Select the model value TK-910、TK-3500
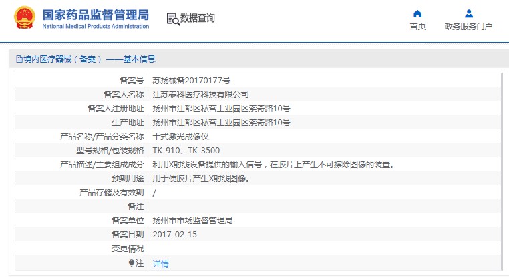 [x=186, y=151]
